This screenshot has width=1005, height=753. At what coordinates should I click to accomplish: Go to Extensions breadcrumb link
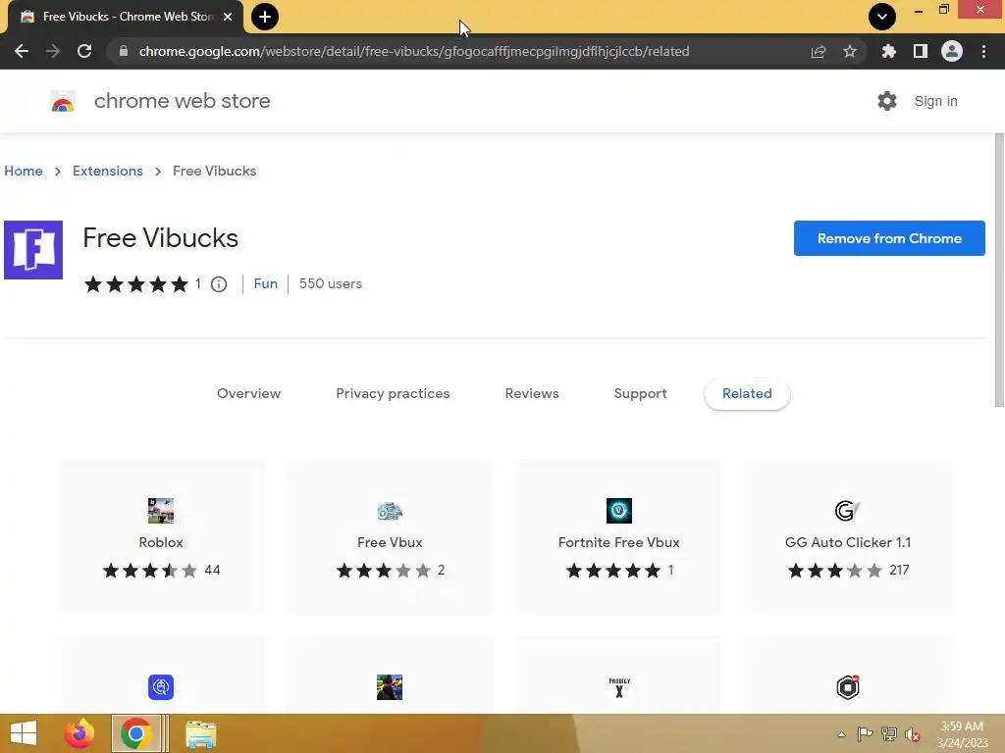[x=108, y=171]
